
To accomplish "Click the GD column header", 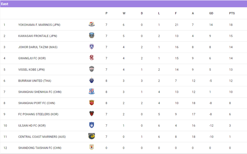I will [211, 13].
